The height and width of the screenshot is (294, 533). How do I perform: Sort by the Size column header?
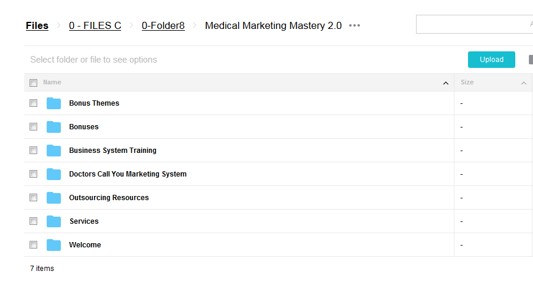tap(467, 82)
